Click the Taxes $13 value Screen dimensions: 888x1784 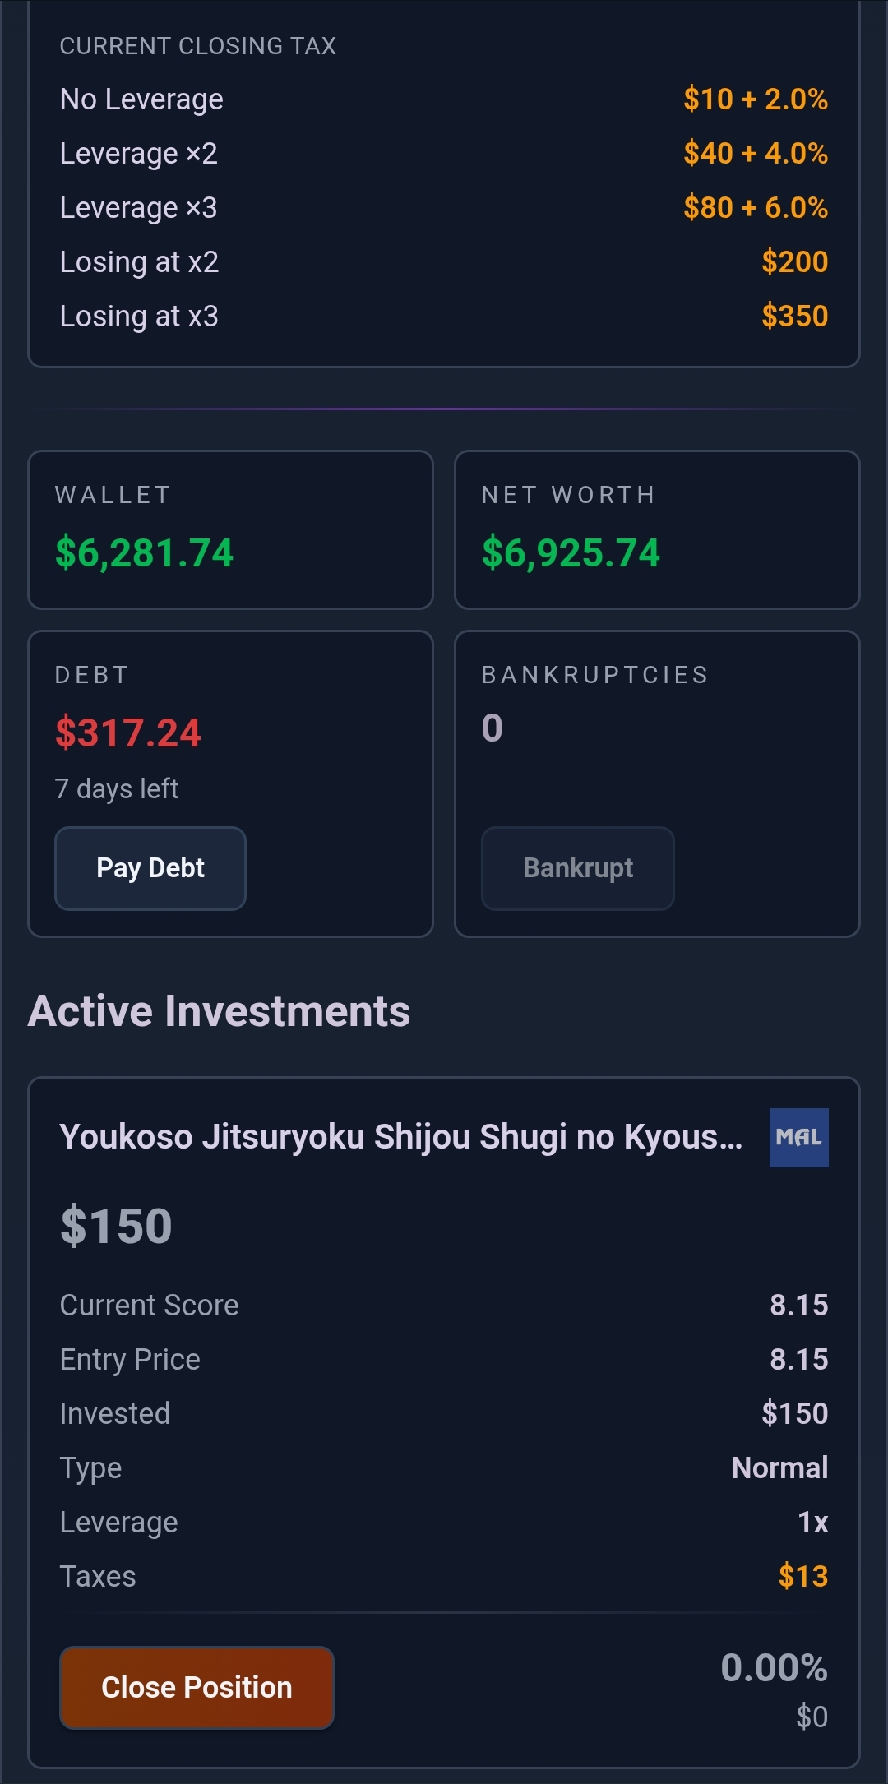(803, 1577)
